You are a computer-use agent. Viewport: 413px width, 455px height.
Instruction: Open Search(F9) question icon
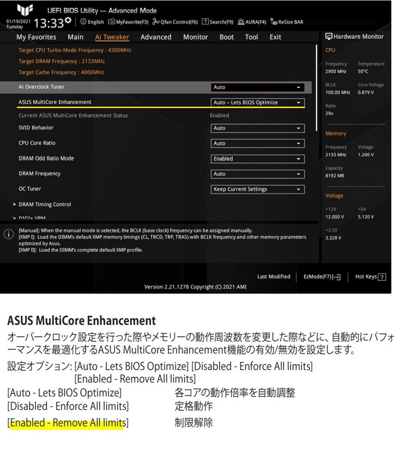tap(205, 21)
